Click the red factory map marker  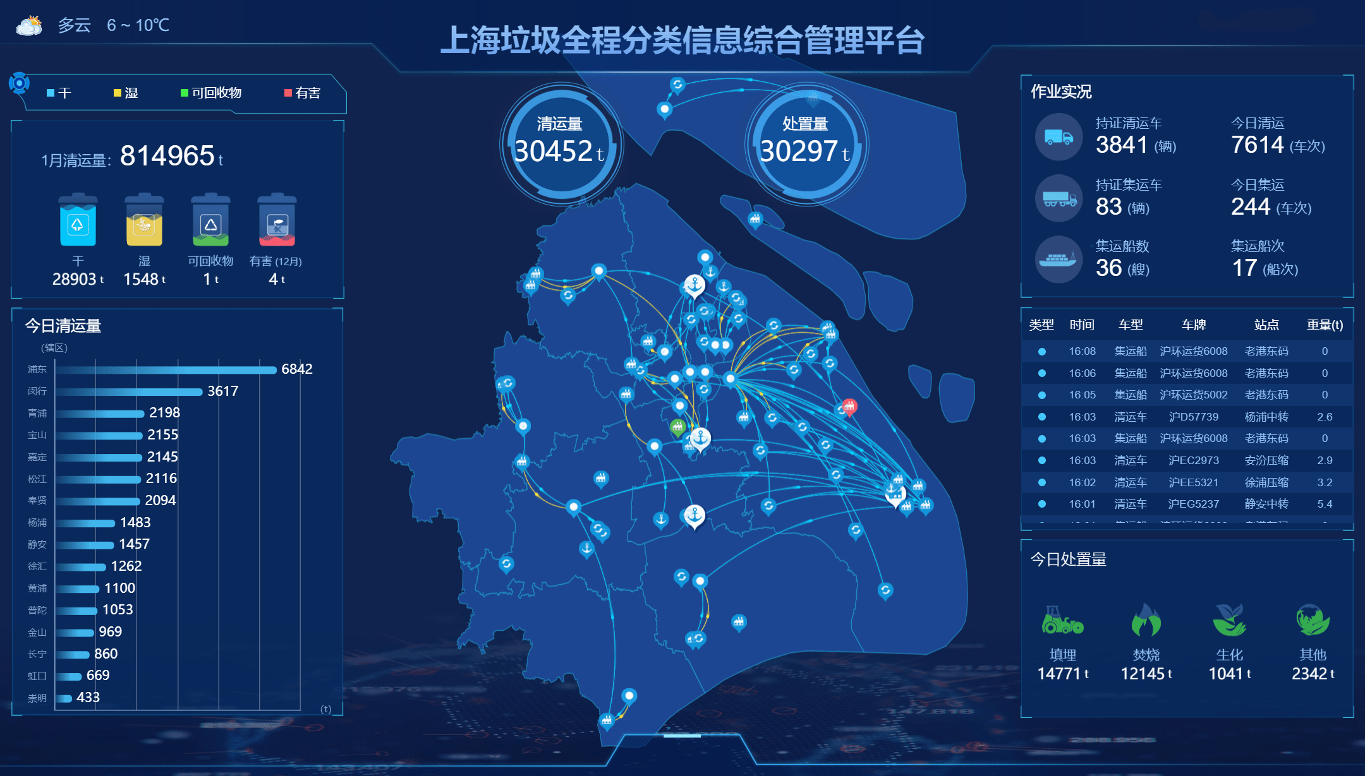pyautogui.click(x=849, y=407)
